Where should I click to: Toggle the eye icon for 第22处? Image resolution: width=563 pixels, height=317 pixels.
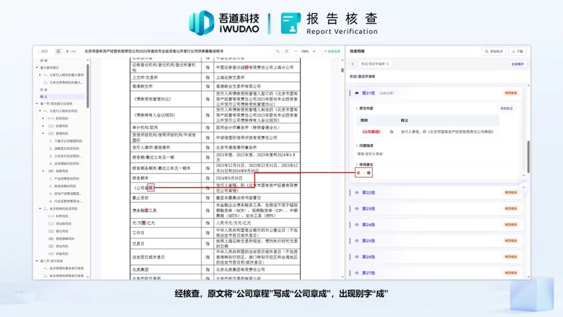(357, 192)
